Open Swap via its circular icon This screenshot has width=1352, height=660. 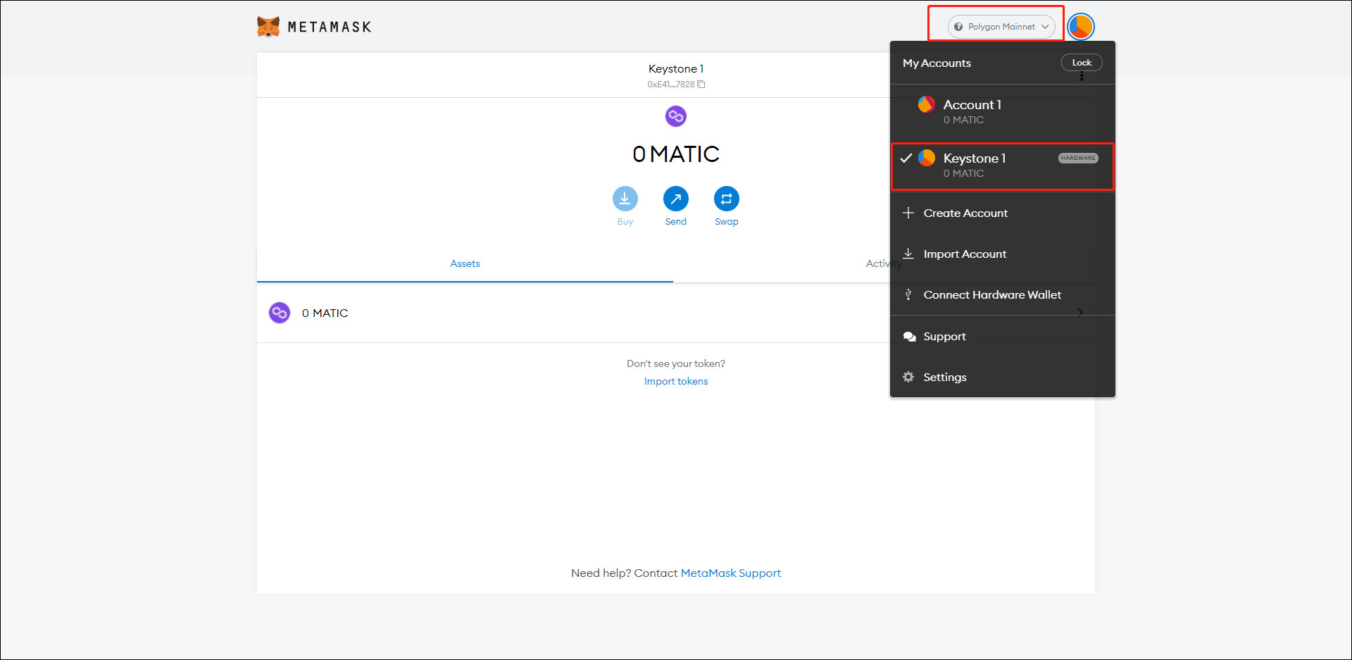click(x=726, y=199)
